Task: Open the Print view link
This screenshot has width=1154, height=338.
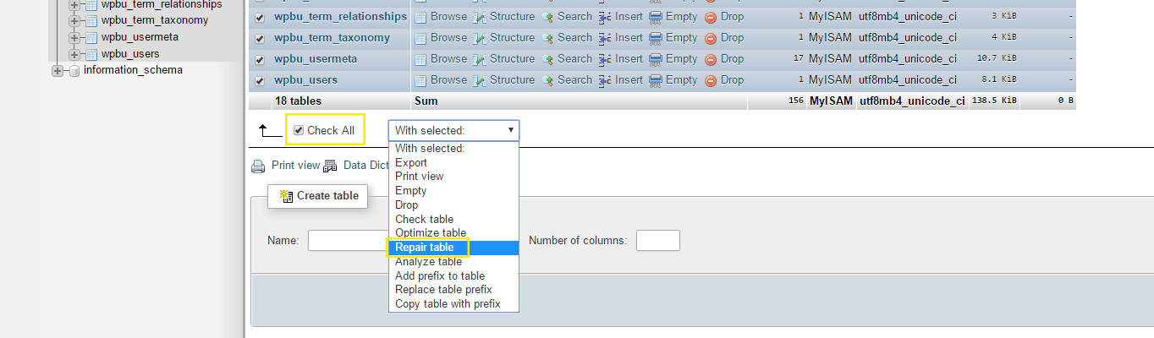Action: [295, 166]
